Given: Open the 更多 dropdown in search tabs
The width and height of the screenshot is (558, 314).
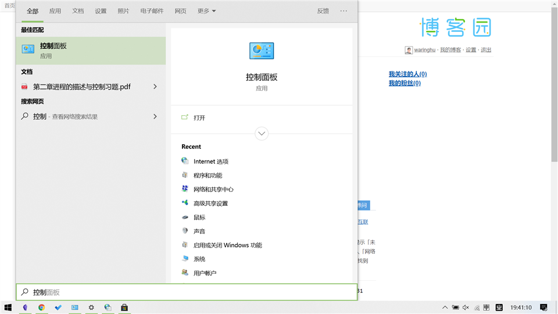Looking at the screenshot, I should 207,11.
